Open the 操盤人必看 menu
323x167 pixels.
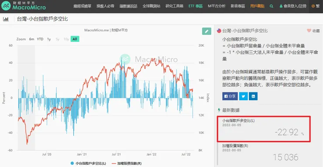pyautogui.click(x=106, y=6)
